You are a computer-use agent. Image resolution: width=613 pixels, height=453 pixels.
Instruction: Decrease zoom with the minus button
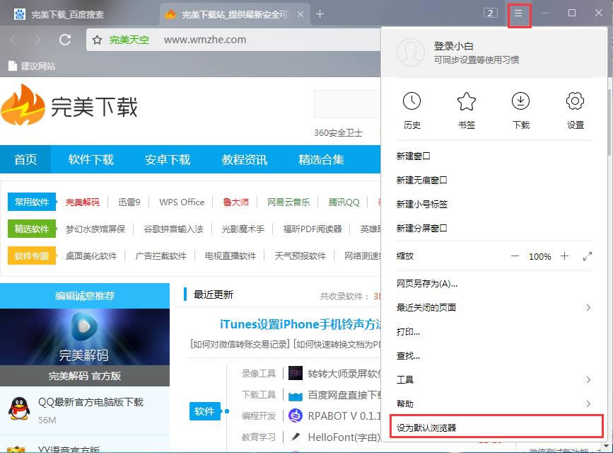pos(515,256)
